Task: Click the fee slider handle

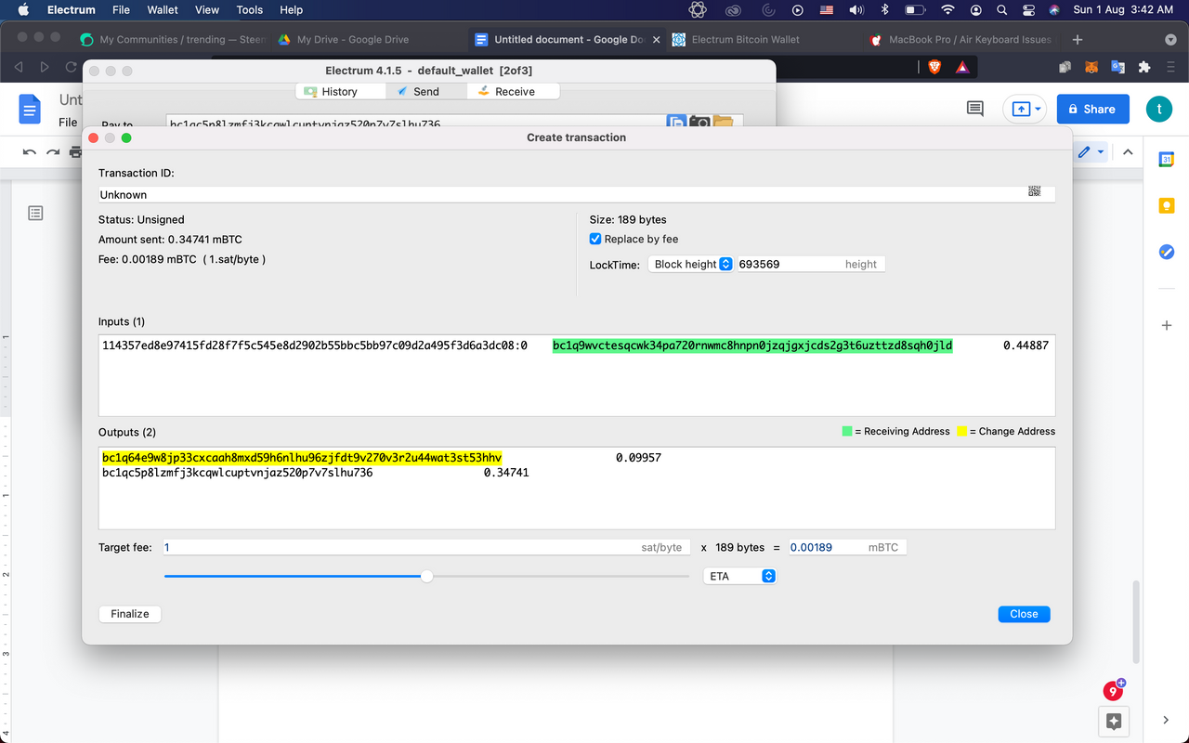Action: coord(426,576)
